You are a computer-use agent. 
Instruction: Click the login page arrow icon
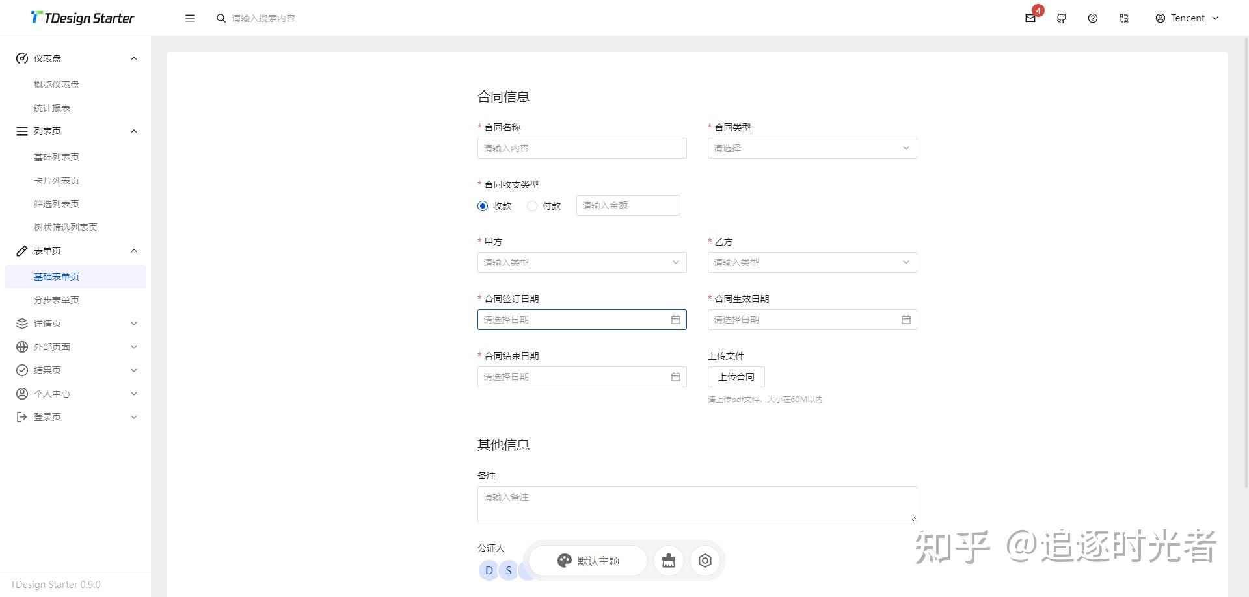(x=22, y=417)
